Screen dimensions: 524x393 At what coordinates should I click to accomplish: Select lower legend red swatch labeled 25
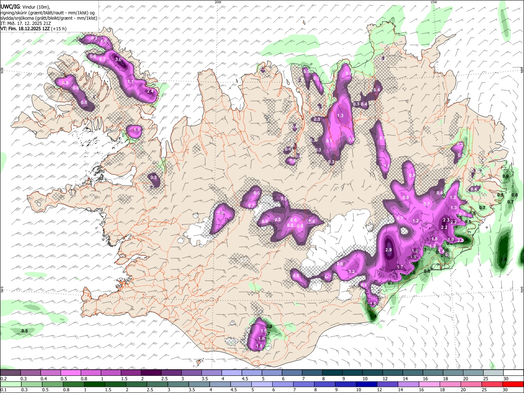click(492, 384)
